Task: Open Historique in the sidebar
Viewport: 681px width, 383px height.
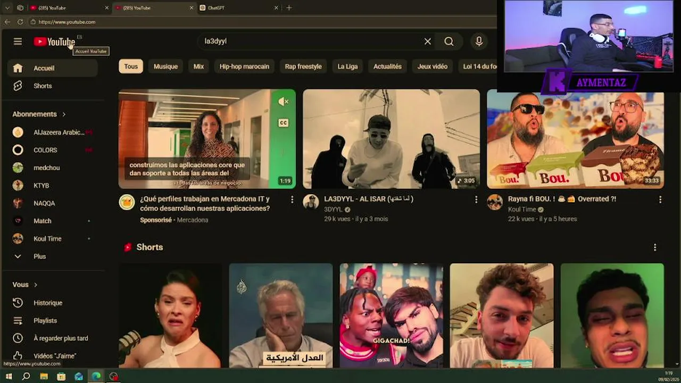Action: click(52, 303)
